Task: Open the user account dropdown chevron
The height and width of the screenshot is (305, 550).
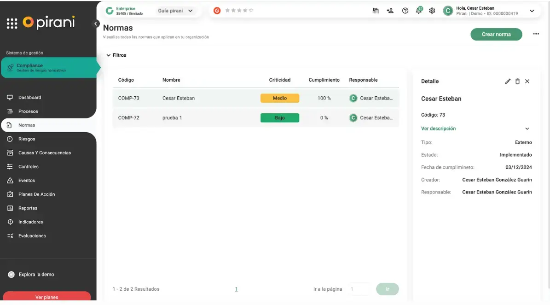Action: tap(532, 11)
